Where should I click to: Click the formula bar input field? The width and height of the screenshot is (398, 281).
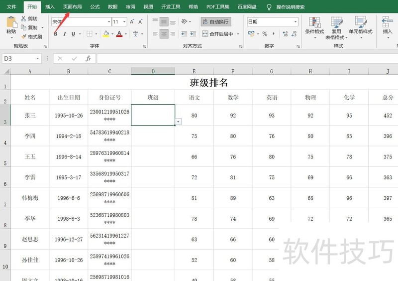[x=247, y=58]
